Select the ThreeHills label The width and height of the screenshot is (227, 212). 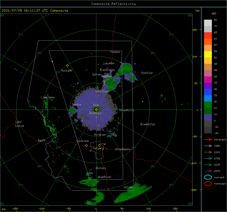coord(127,110)
